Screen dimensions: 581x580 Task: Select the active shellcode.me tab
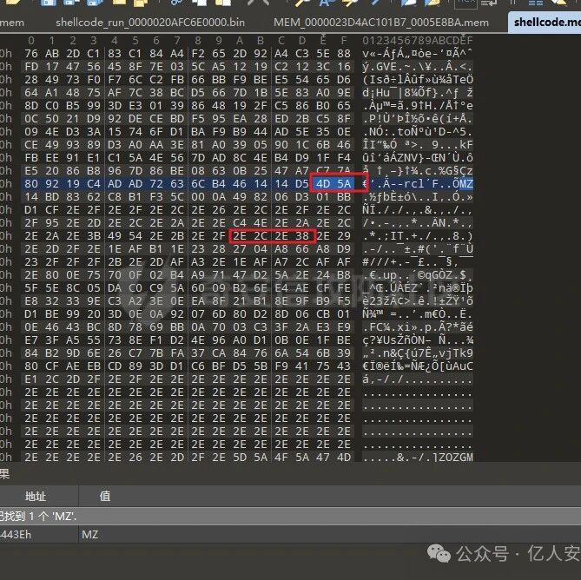click(x=547, y=23)
